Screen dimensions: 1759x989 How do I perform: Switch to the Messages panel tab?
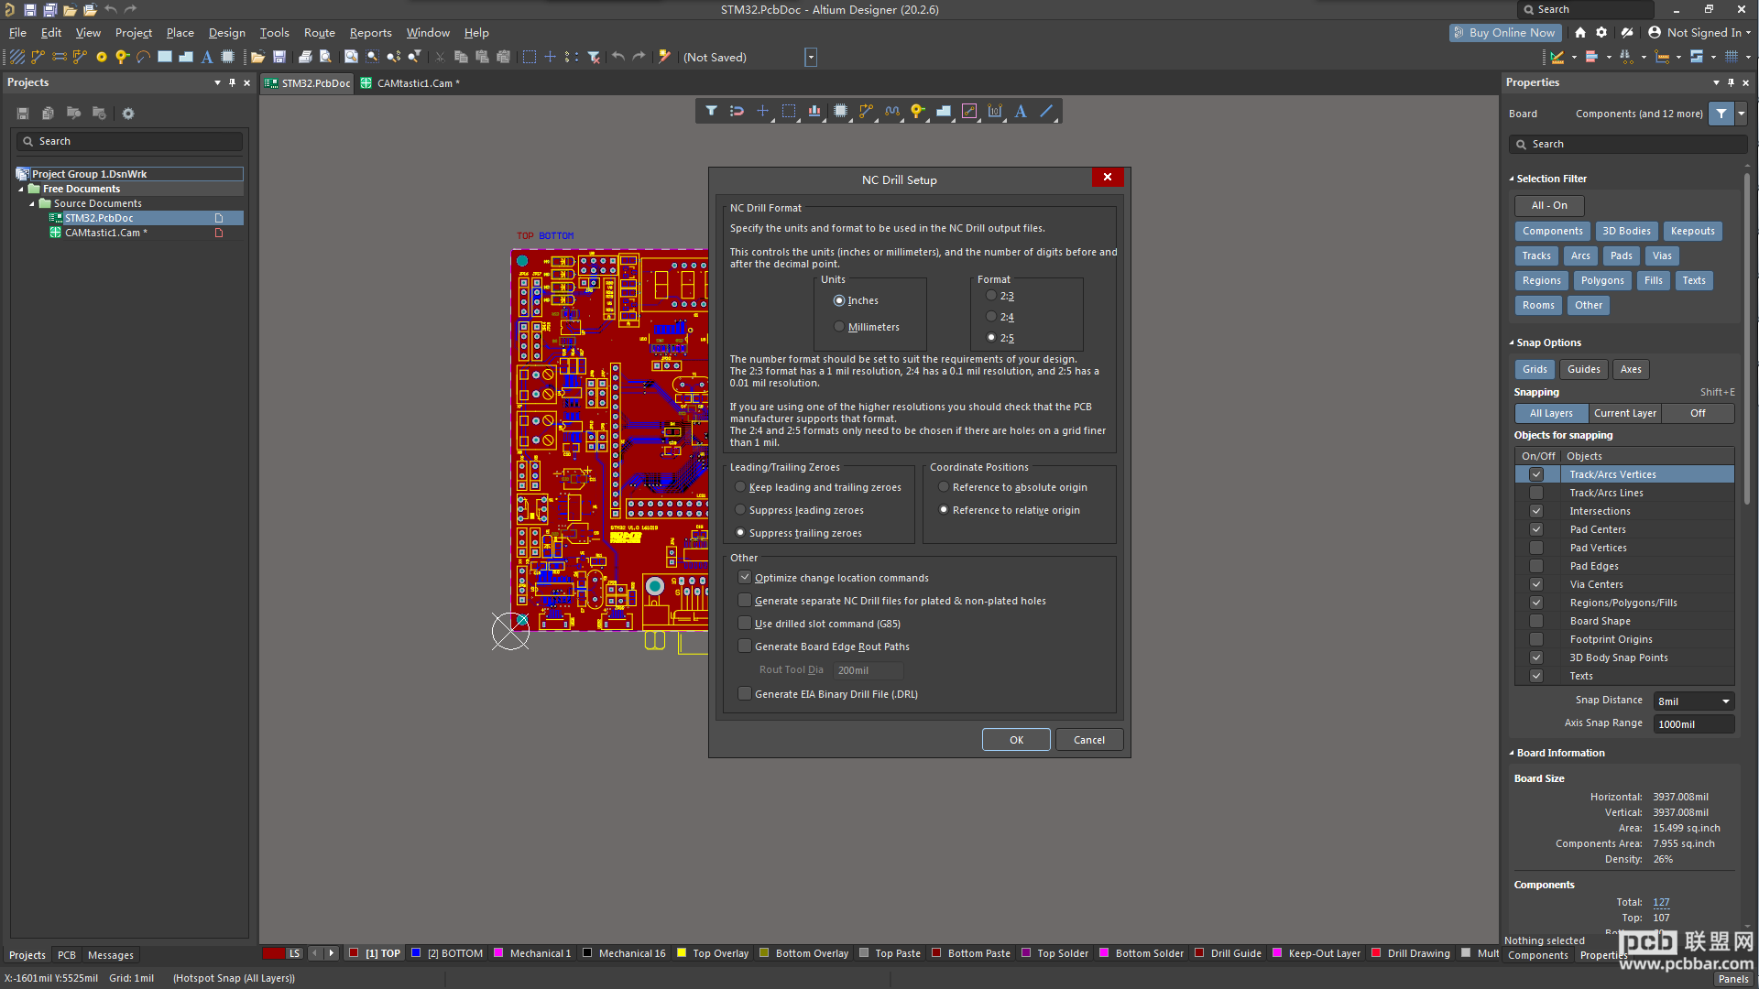pyautogui.click(x=110, y=955)
